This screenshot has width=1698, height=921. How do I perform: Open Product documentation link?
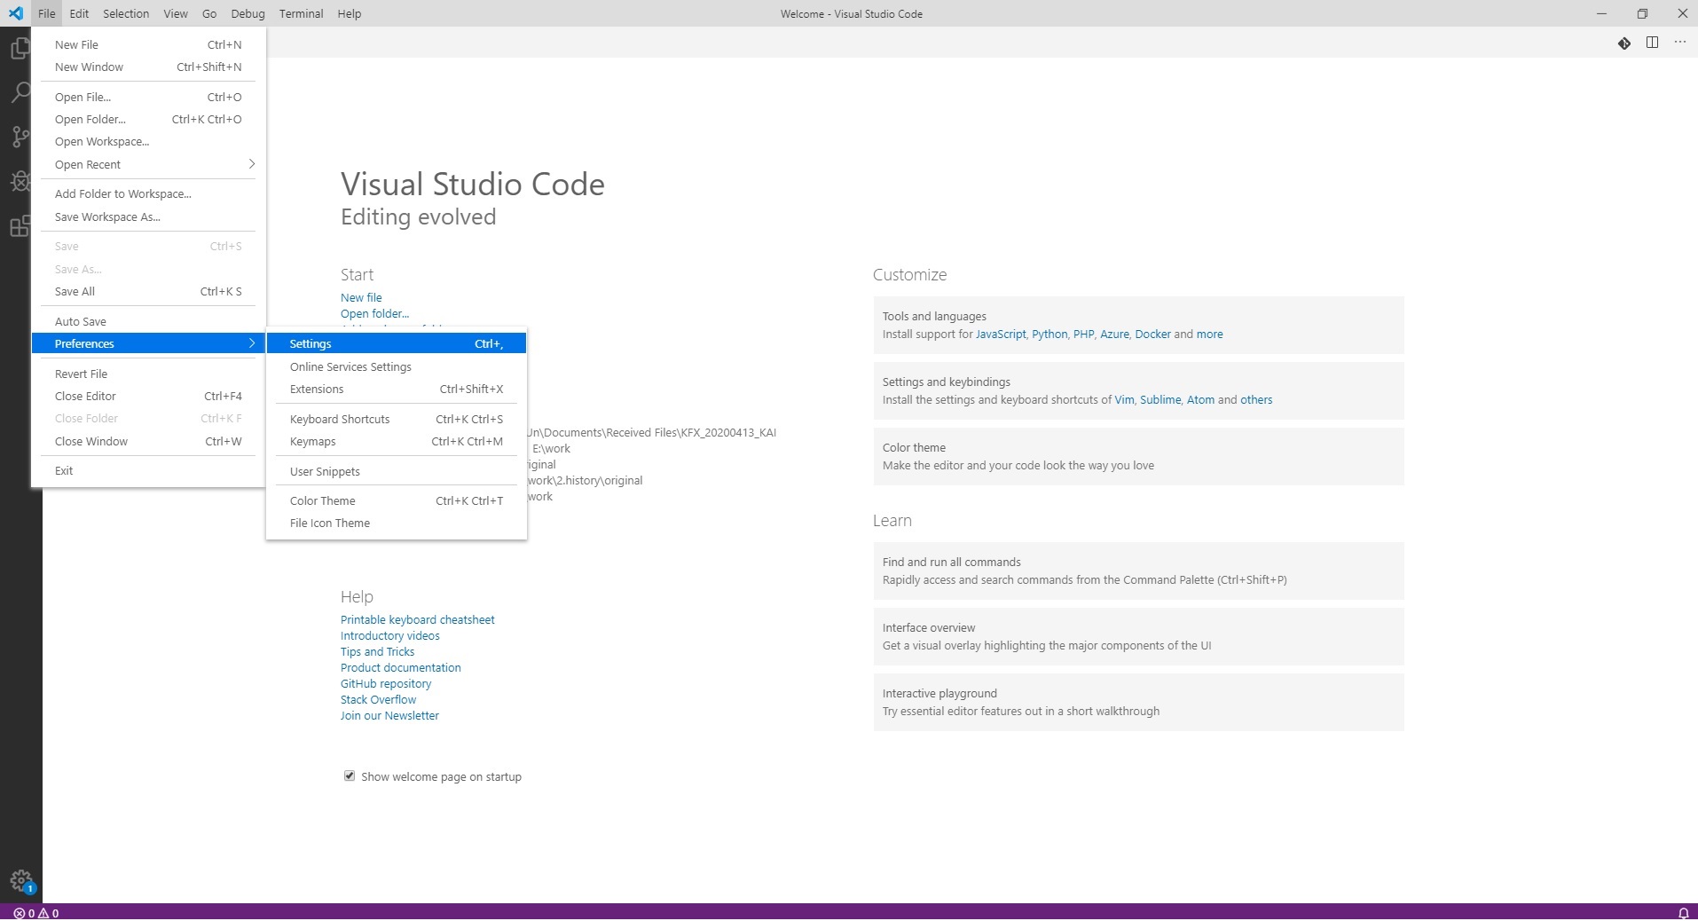coord(400,667)
